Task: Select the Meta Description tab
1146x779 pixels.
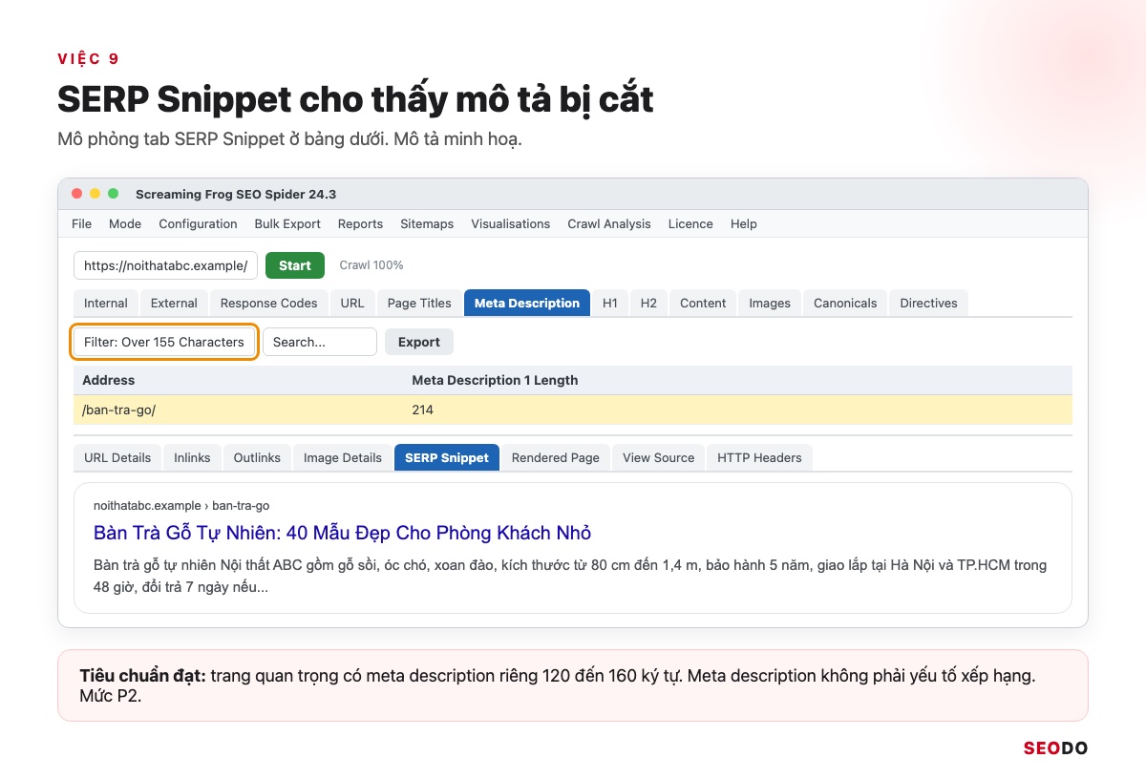Action: (x=527, y=303)
